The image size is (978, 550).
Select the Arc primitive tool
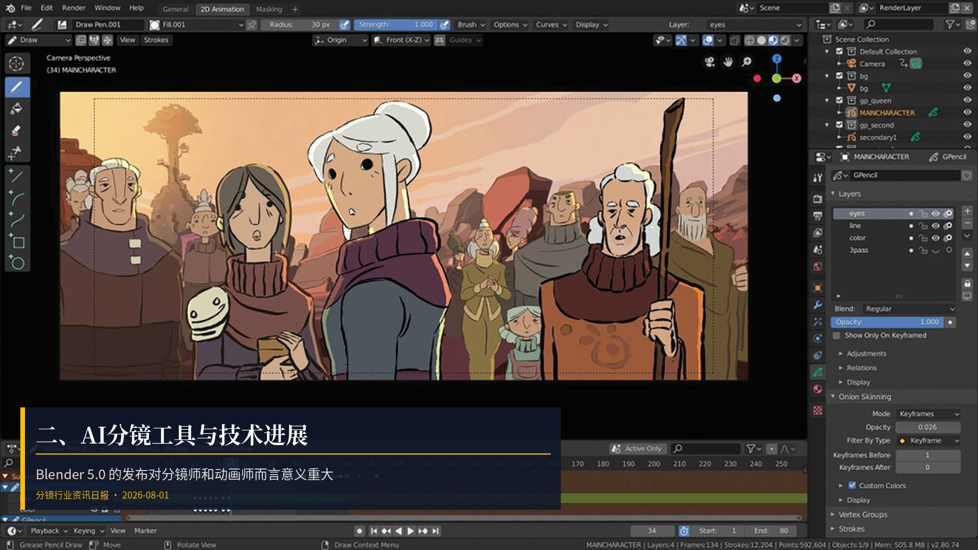click(16, 198)
